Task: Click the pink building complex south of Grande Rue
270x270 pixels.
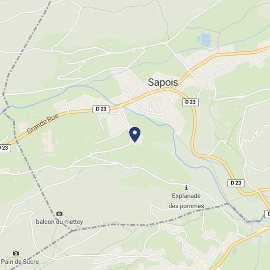Action: (x=48, y=141)
